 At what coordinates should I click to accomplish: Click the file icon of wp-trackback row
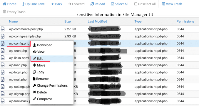[x=3, y=101]
